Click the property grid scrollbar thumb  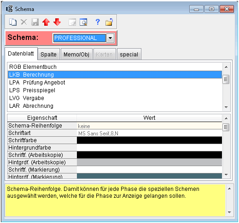pyautogui.click(x=226, y=127)
